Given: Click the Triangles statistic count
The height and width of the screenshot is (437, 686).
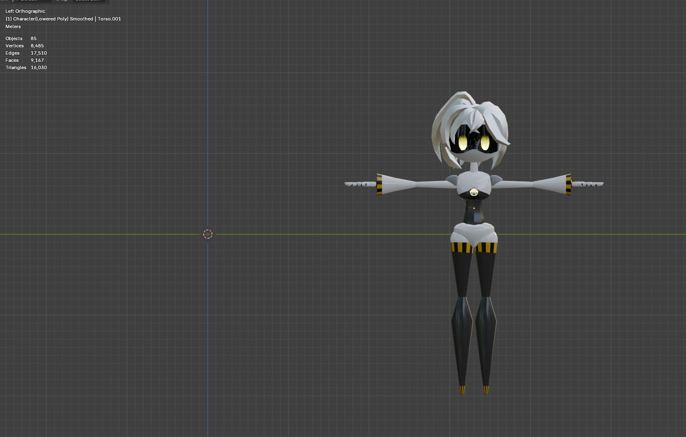Looking at the screenshot, I should (x=38, y=67).
